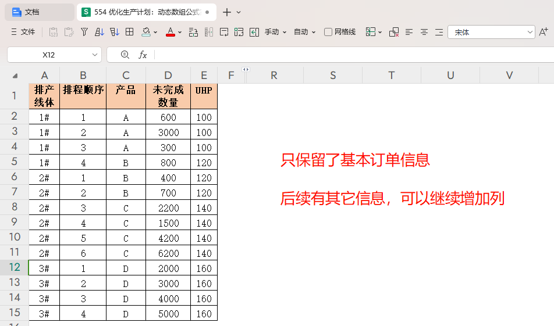The image size is (554, 326).
Task: Click the 排产线体 header cell
Action: 44,96
